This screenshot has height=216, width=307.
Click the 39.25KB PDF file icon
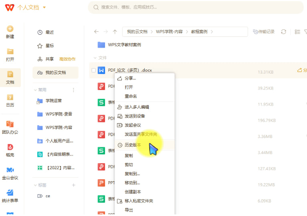click(x=101, y=86)
